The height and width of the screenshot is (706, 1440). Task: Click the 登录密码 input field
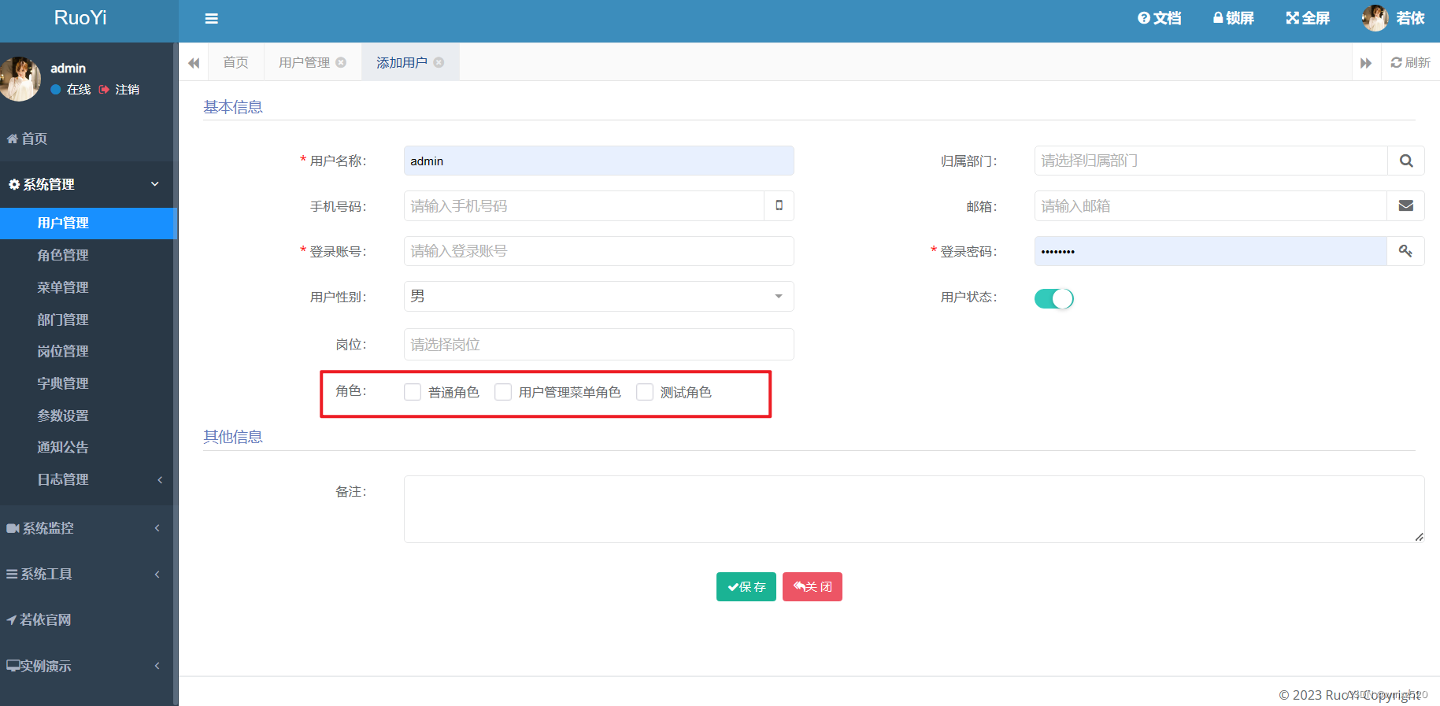point(1211,251)
